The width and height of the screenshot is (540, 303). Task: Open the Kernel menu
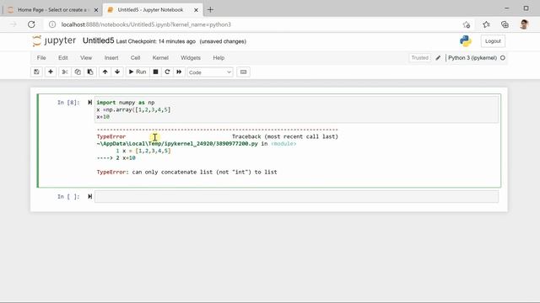(160, 58)
